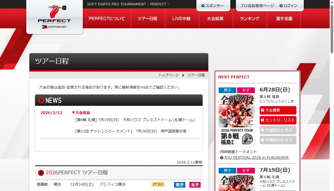Click 男子 tag above 第8戦 福島 poster
The width and height of the screenshot is (334, 191).
(x=227, y=90)
